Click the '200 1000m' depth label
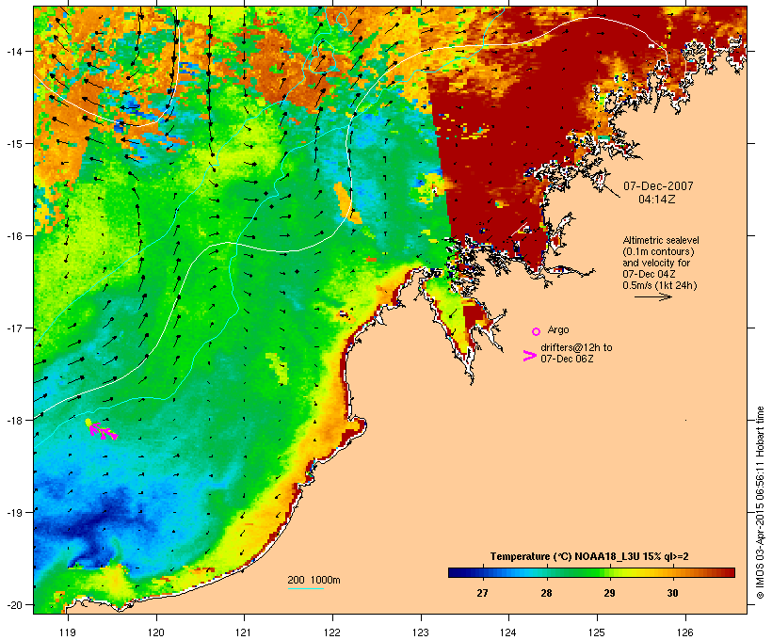This screenshot has width=772, height=640. pos(314,580)
